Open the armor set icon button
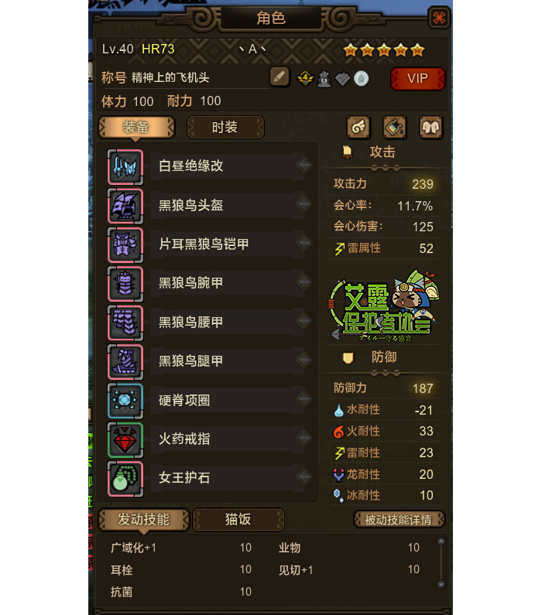542x615 pixels. click(431, 127)
